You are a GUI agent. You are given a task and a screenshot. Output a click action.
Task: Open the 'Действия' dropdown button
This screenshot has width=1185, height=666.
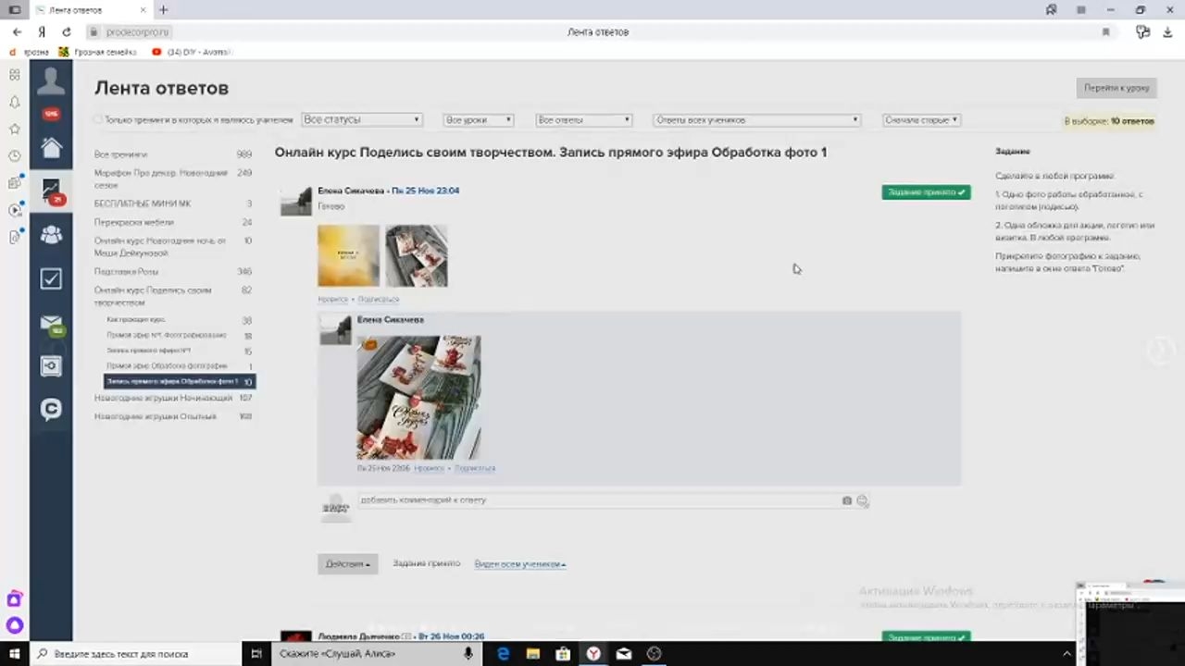[x=347, y=563]
